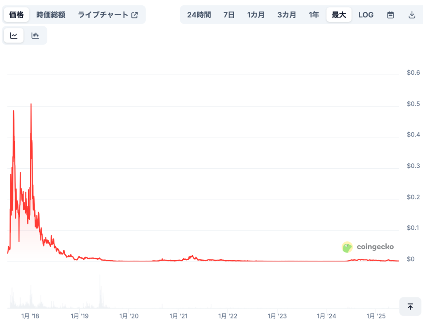423x325 pixels.
Task: Switch to line chart view icon
Action: tap(14, 35)
